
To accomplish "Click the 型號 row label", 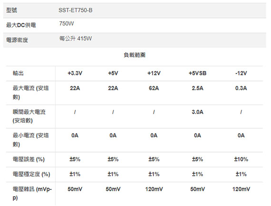I will 11,10.
